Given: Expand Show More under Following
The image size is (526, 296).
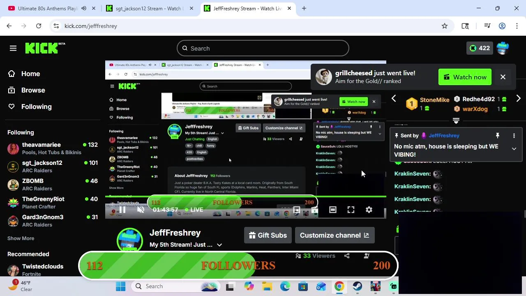Looking at the screenshot, I should [21, 238].
